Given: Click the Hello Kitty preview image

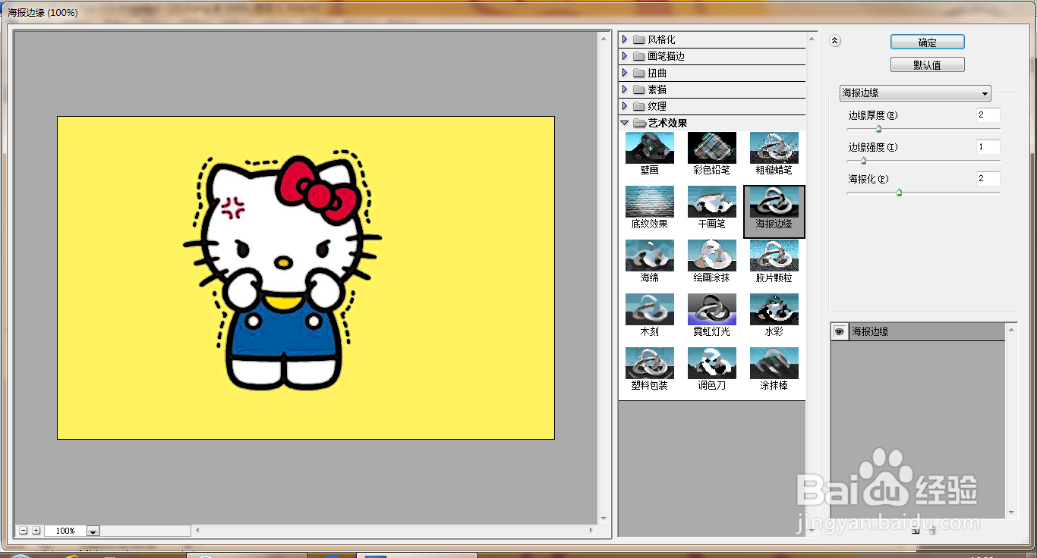Looking at the screenshot, I should point(306,277).
